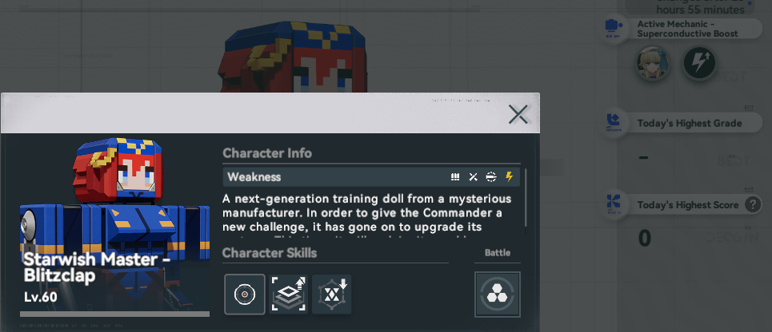Click the Active Mechanic Superconductive Boost label
The height and width of the screenshot is (332, 772).
tap(688, 29)
